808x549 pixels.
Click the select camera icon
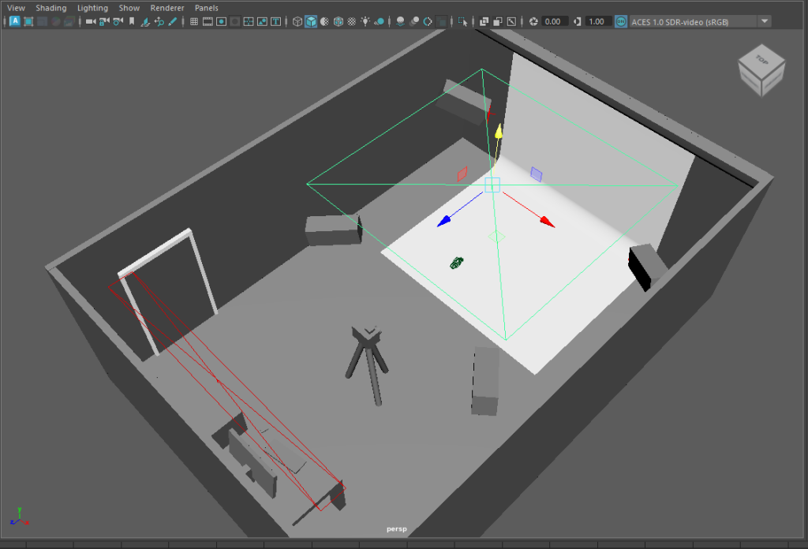pyautogui.click(x=90, y=21)
